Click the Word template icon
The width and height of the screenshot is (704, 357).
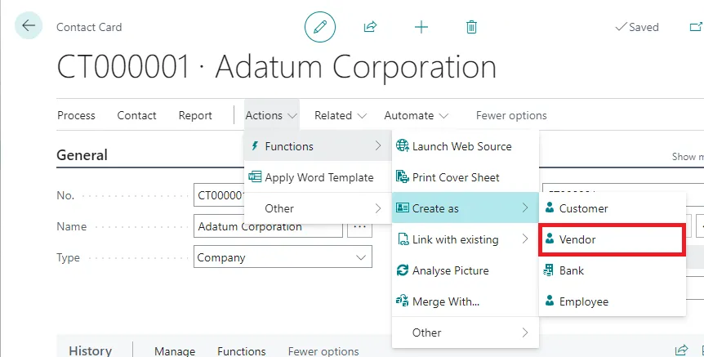pos(255,176)
